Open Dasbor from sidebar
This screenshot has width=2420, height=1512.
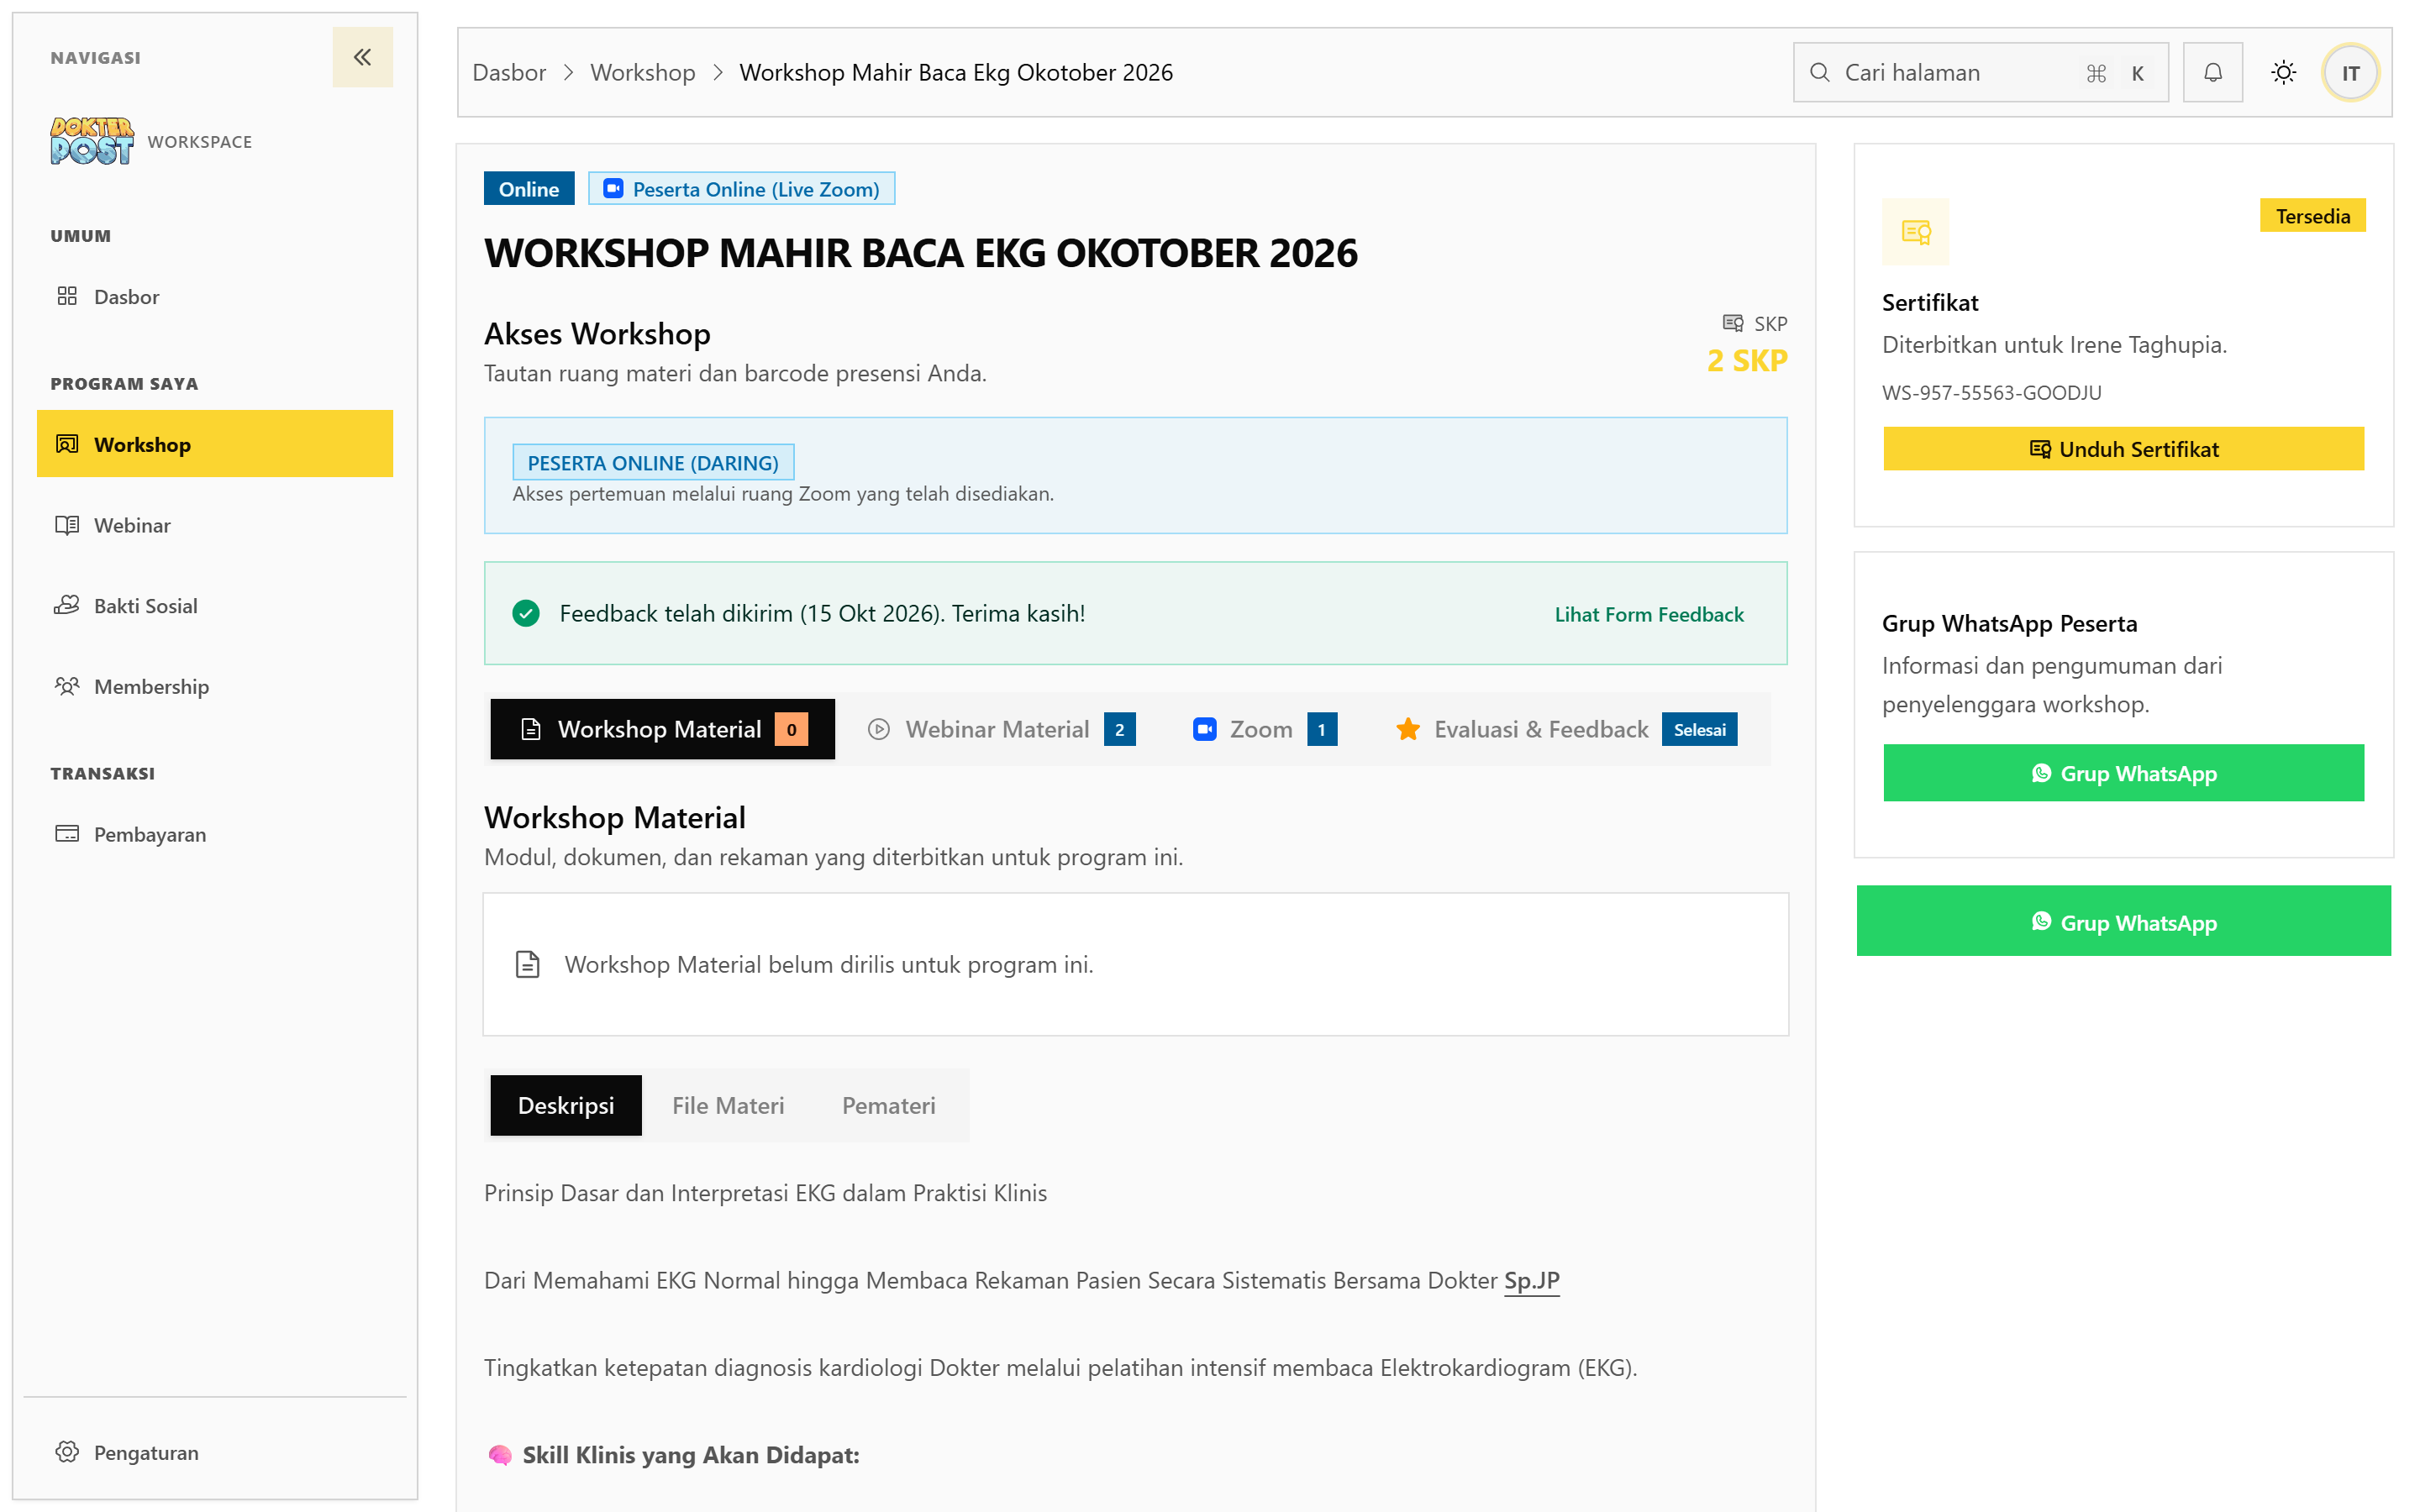click(x=214, y=296)
